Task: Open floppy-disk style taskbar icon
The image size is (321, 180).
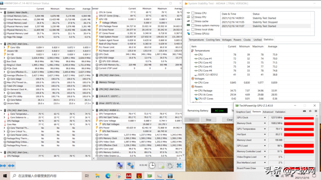Action: (x=170, y=176)
